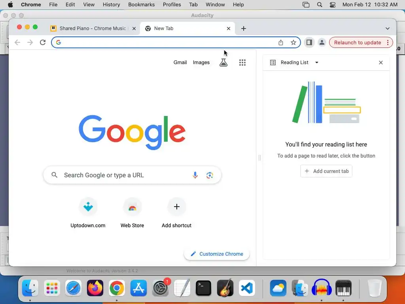Open the piano keyboard app in Dock
Screen dimensions: 405x304
[x=343, y=288]
